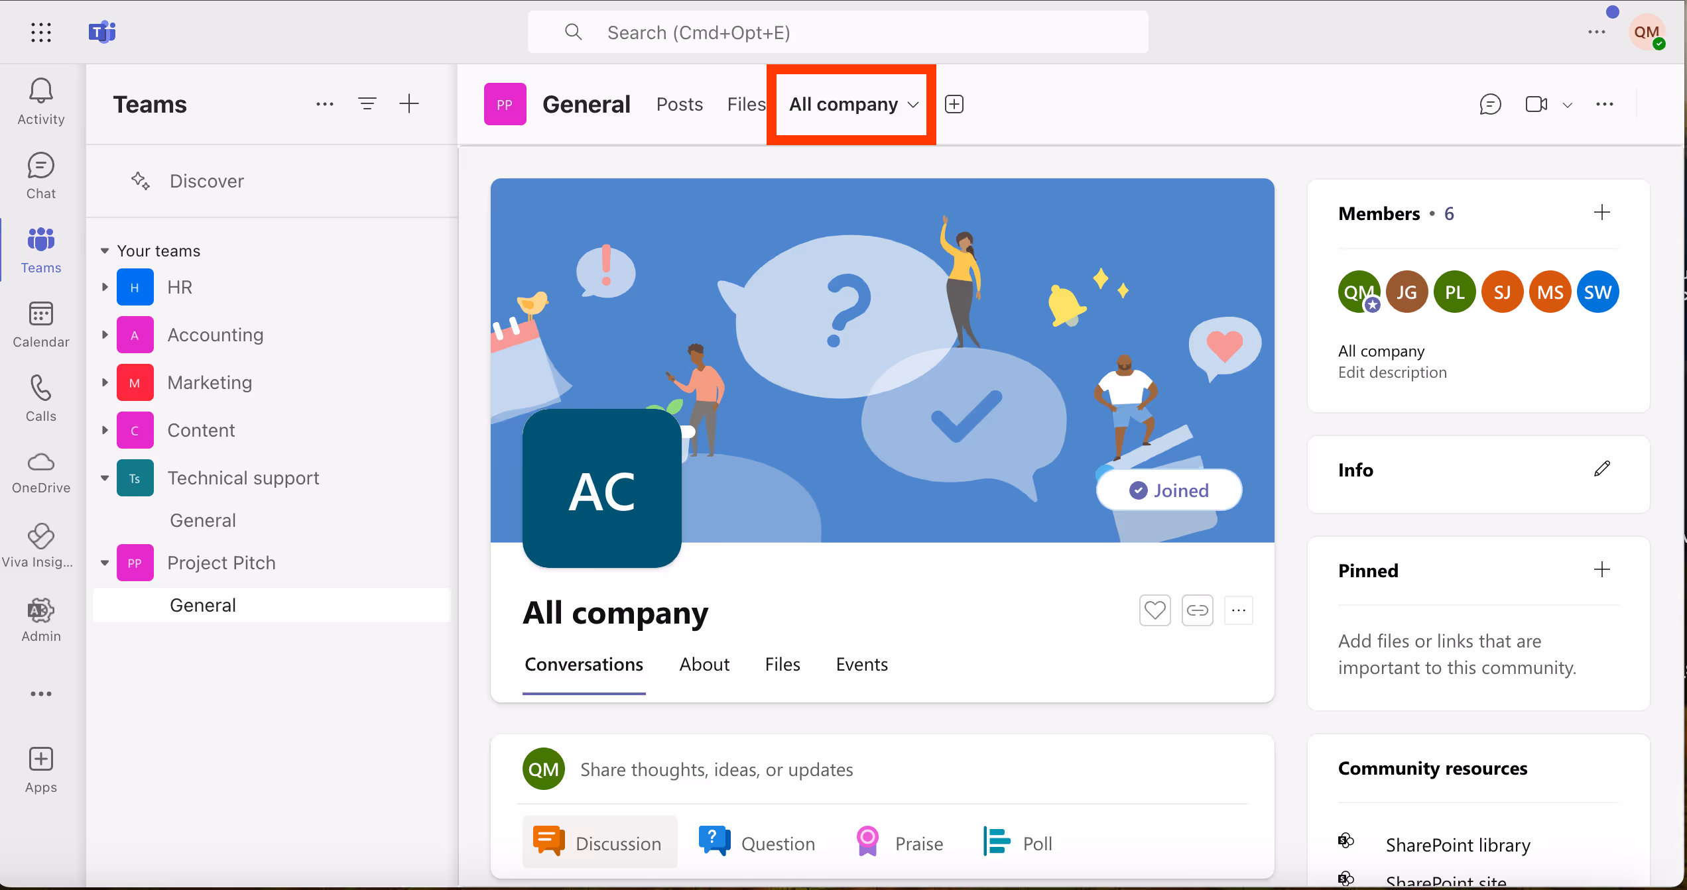Toggle the heart favorite on All company
The width and height of the screenshot is (1687, 890).
point(1155,610)
